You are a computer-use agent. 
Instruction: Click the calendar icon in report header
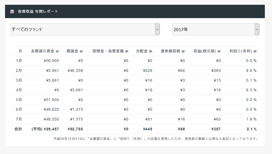pyautogui.click(x=12, y=12)
